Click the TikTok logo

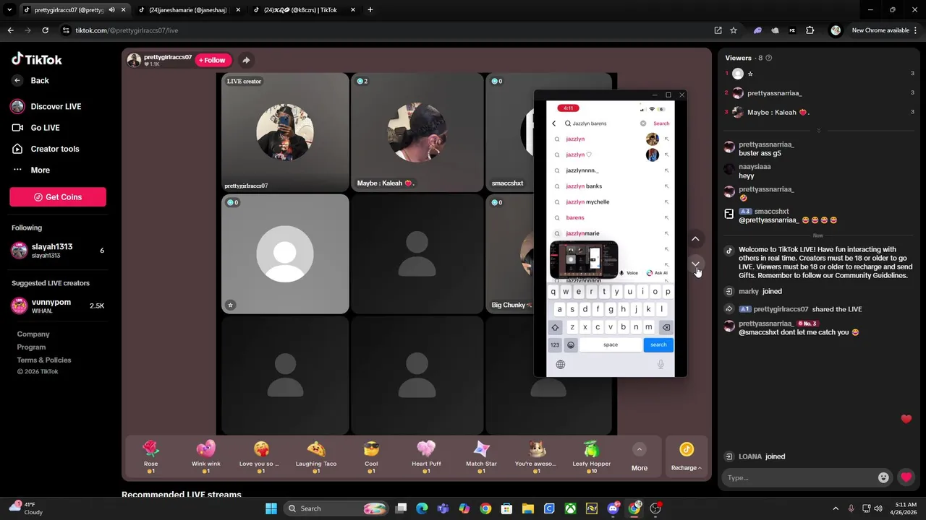37,60
